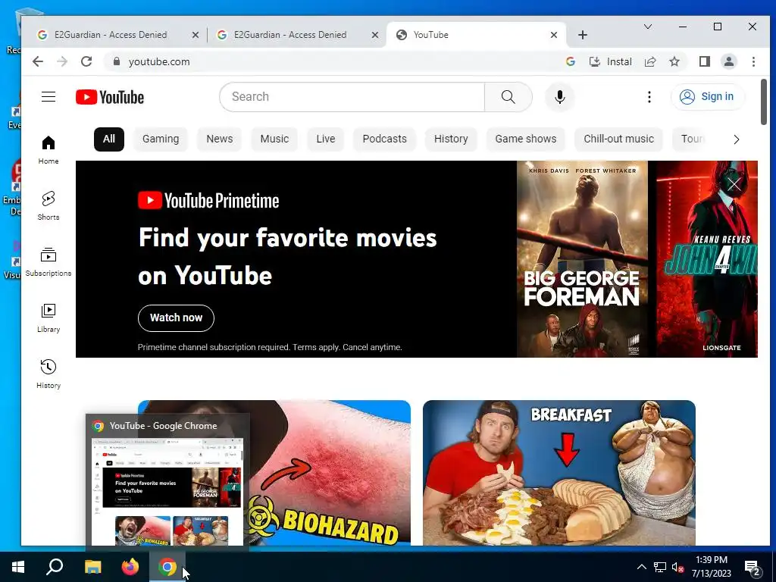This screenshot has width=776, height=582.
Task: Open History in the sidebar
Action: [48, 374]
